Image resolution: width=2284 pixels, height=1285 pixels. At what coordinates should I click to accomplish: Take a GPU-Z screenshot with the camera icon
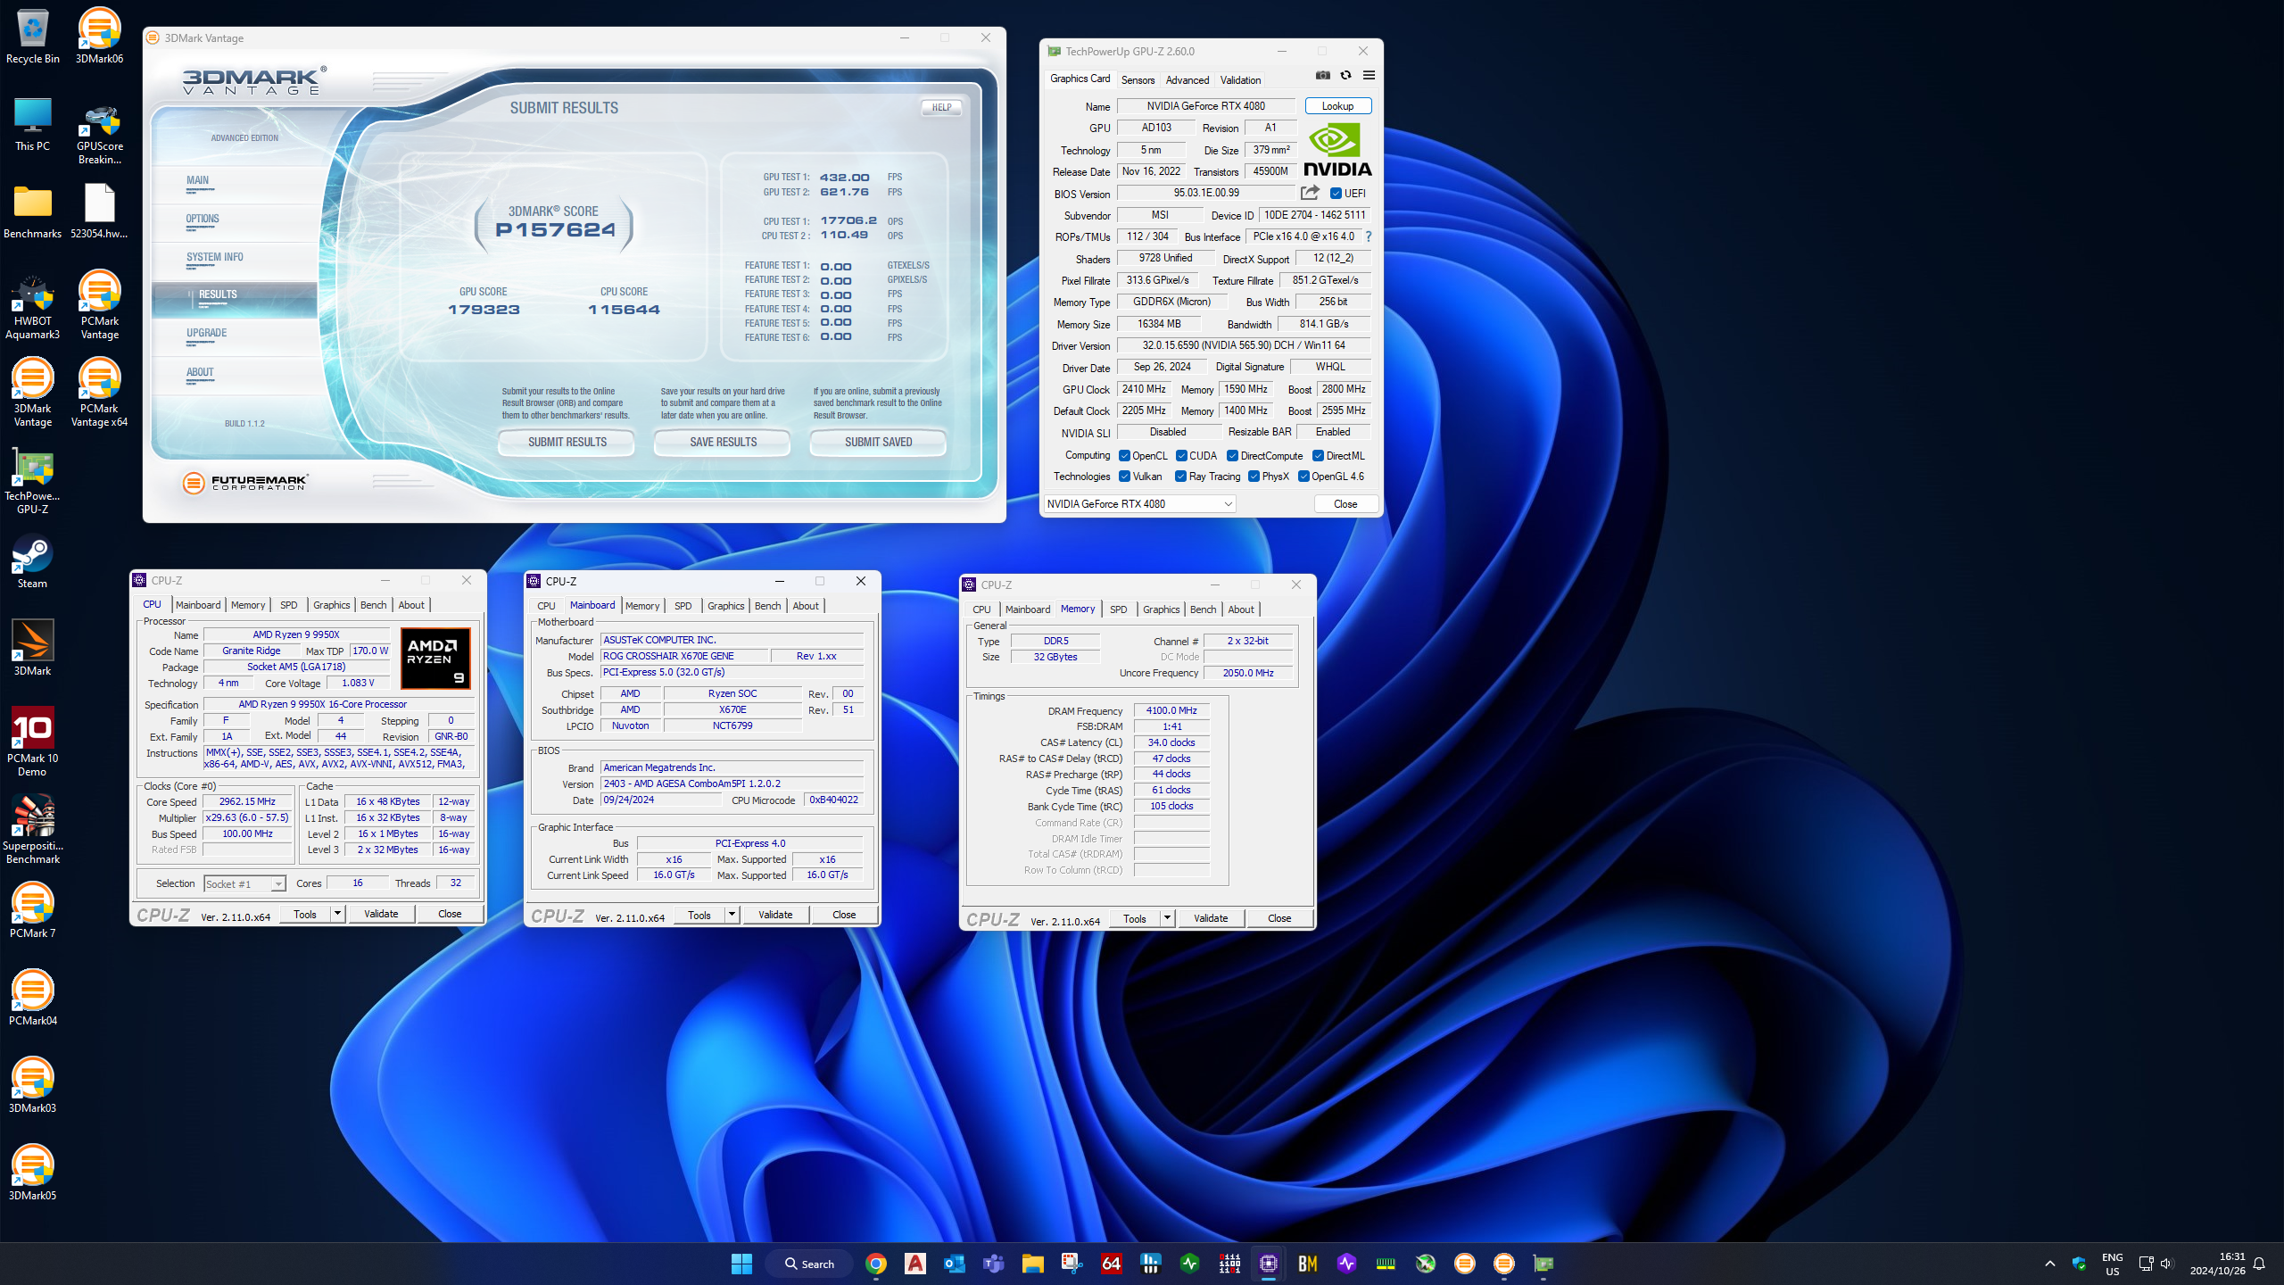pos(1323,75)
